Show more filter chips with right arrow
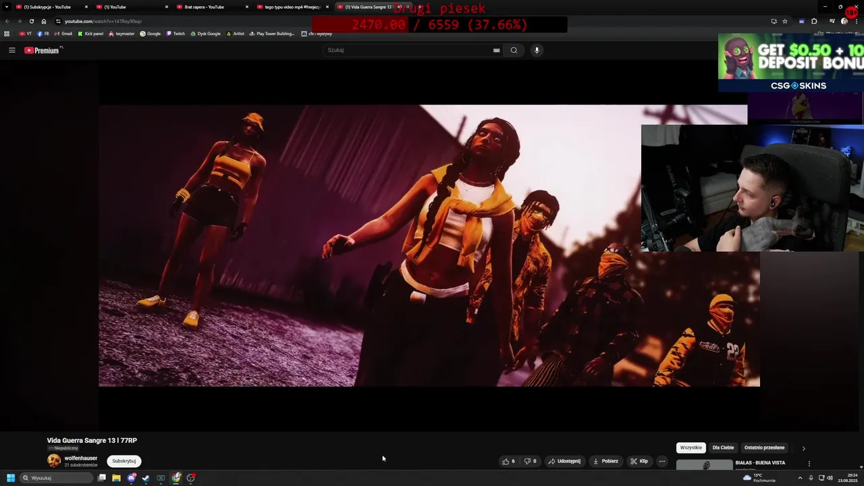864x486 pixels. [x=803, y=448]
